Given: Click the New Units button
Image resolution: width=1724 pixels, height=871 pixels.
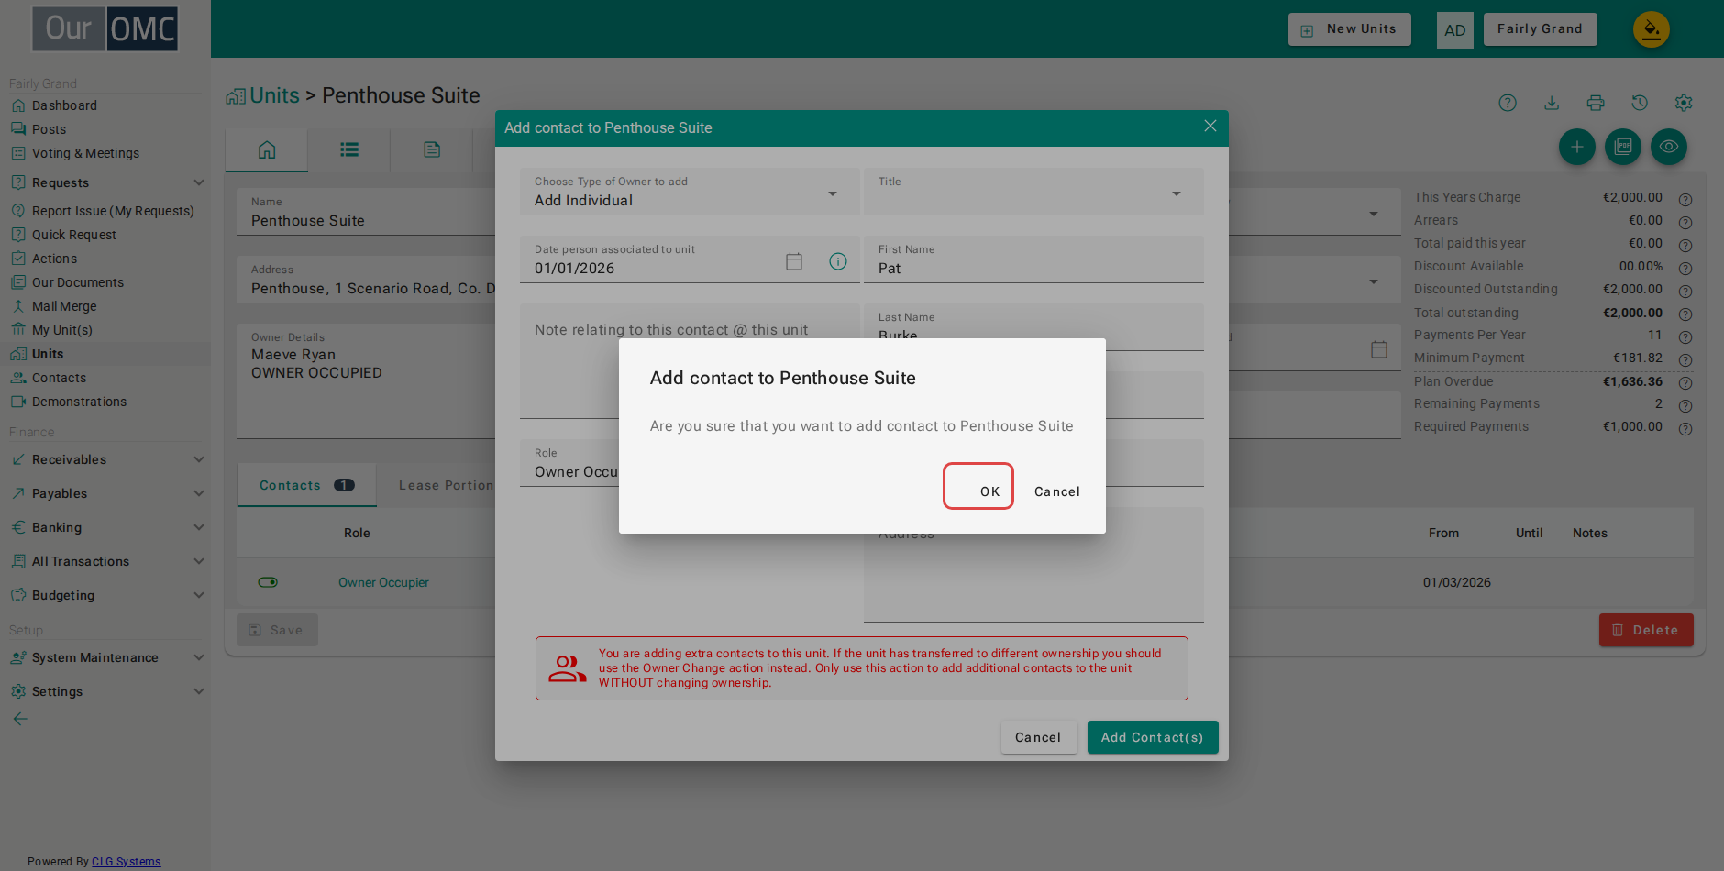Looking at the screenshot, I should 1350,29.
